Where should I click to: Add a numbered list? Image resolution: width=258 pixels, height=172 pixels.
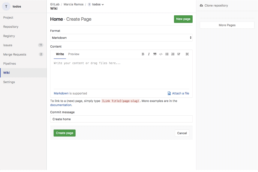pos(173,54)
